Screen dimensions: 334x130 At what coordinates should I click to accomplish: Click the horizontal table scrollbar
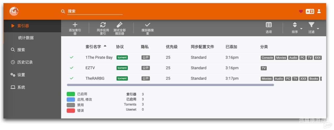point(170,85)
